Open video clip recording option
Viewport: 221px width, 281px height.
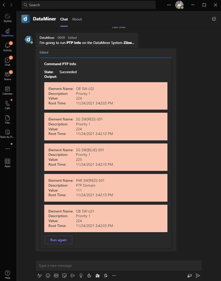tap(190, 276)
